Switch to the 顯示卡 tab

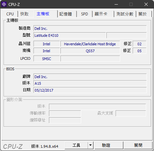point(103,14)
